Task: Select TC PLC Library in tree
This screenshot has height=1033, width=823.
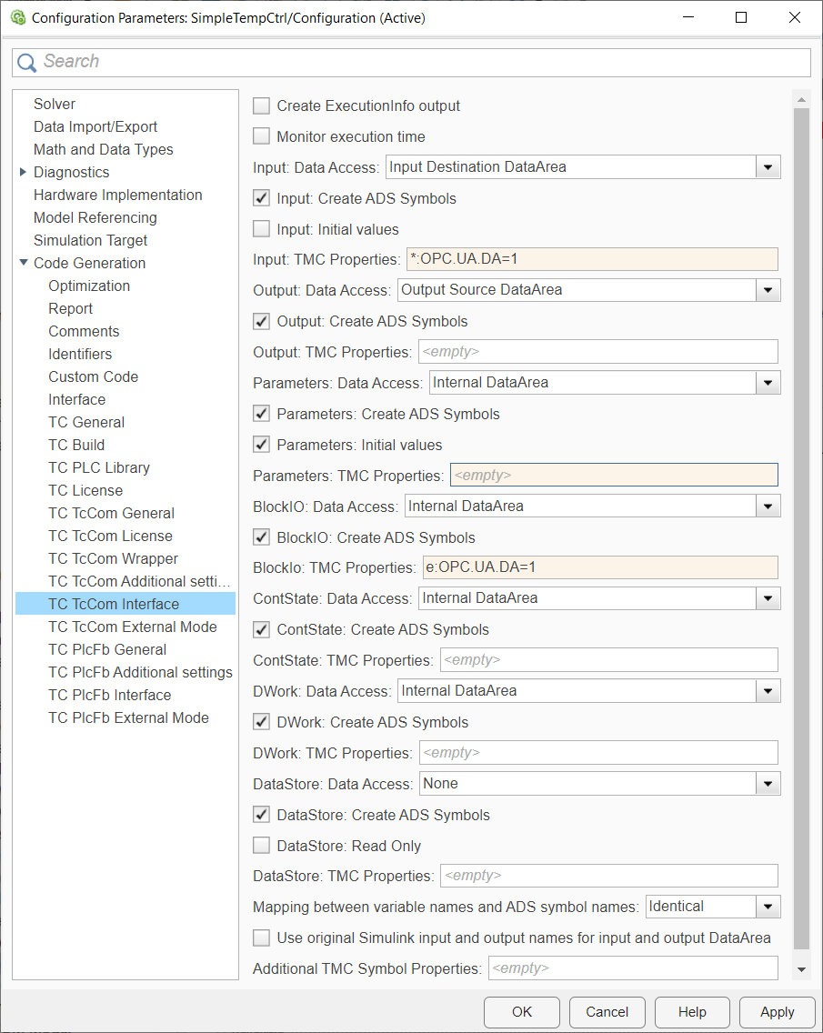Action: point(99,467)
